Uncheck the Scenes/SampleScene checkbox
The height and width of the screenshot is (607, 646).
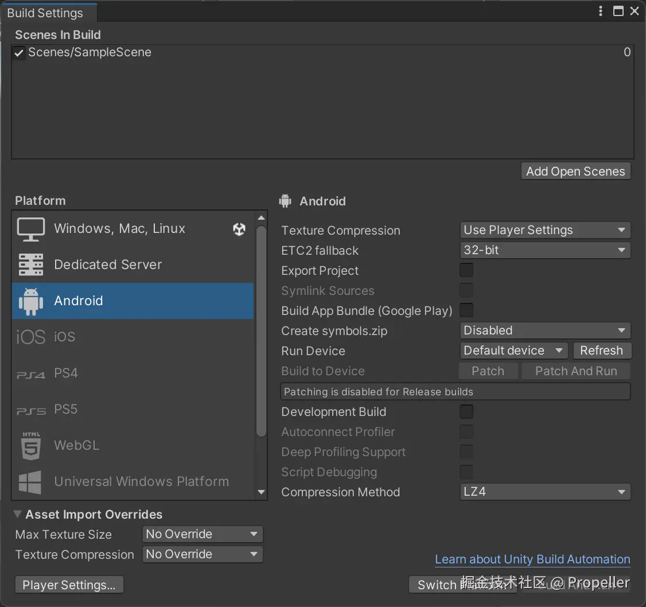(x=20, y=53)
